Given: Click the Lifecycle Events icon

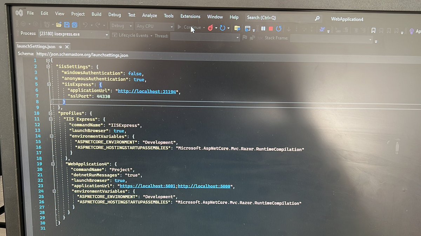Looking at the screenshot, I should pos(115,35).
